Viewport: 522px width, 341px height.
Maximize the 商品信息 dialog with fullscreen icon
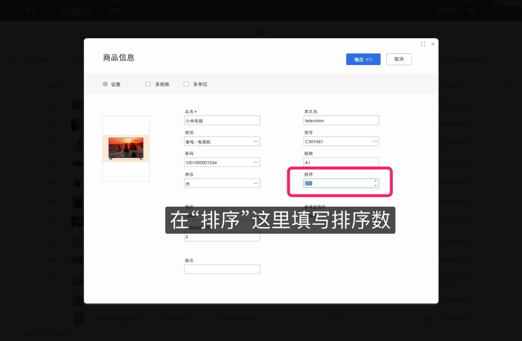point(423,44)
